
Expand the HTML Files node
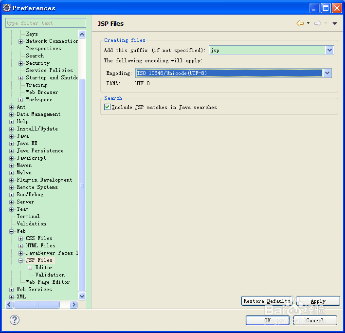21,246
